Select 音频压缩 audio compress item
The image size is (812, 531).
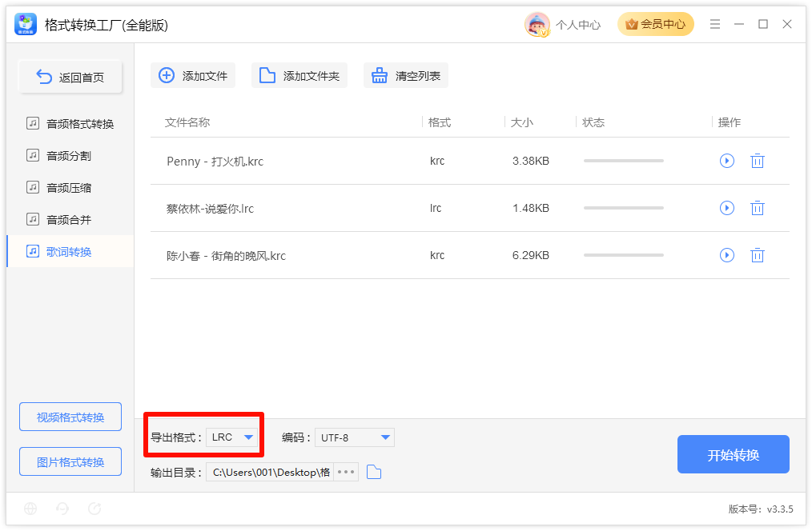pyautogui.click(x=70, y=188)
